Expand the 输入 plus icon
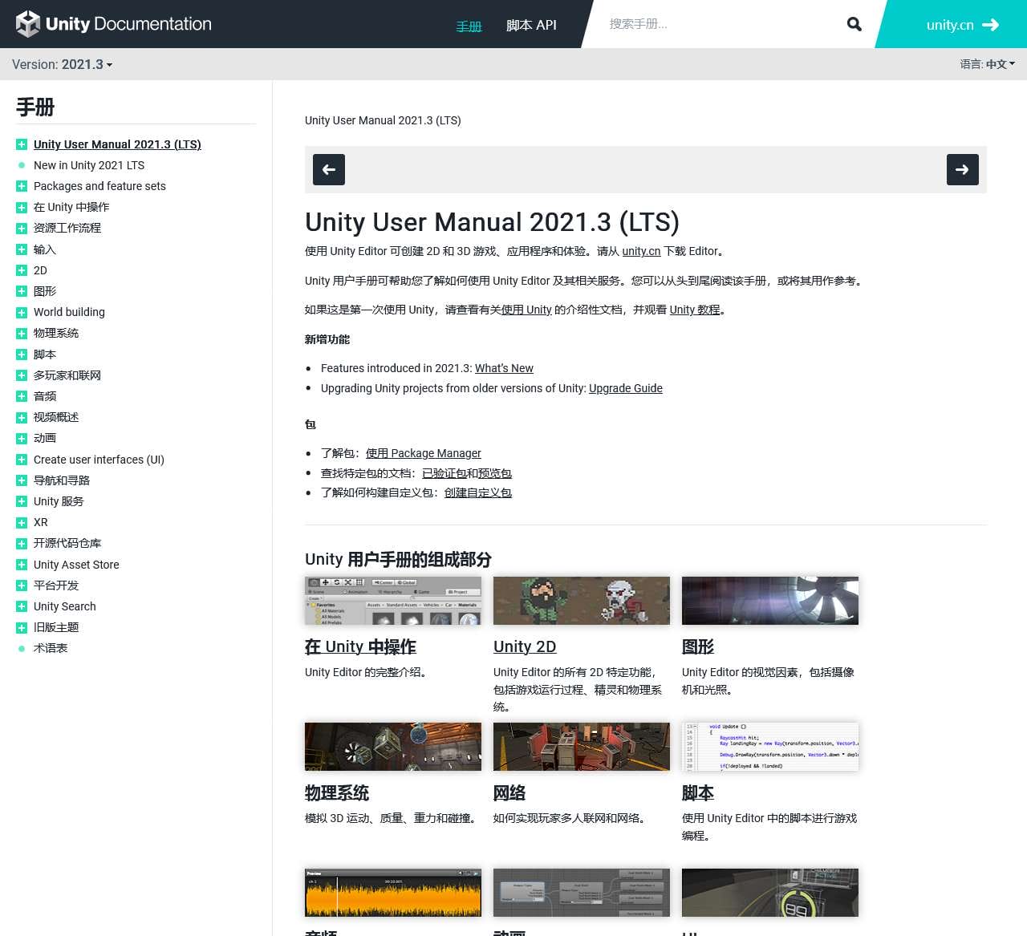Viewport: 1027px width, 936px height. 22,249
